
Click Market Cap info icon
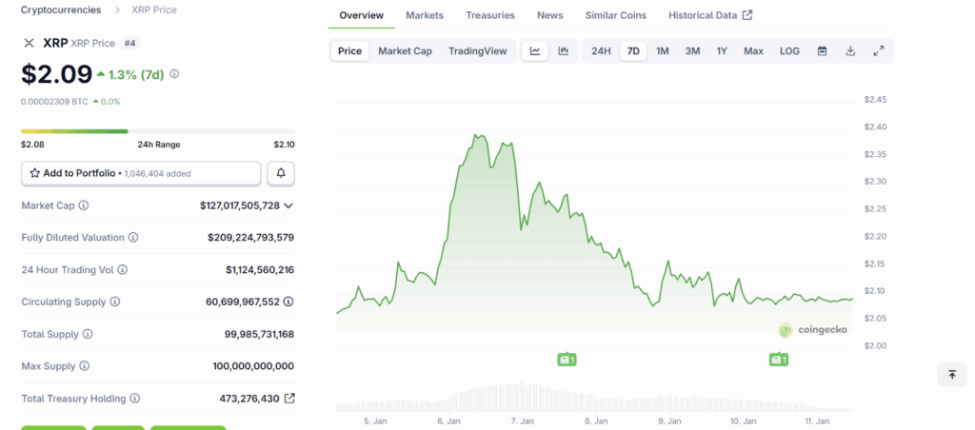[84, 205]
